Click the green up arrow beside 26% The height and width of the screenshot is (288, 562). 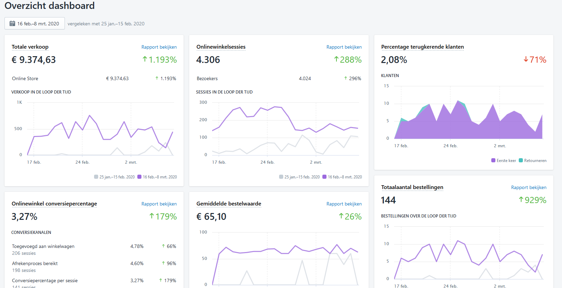(341, 216)
